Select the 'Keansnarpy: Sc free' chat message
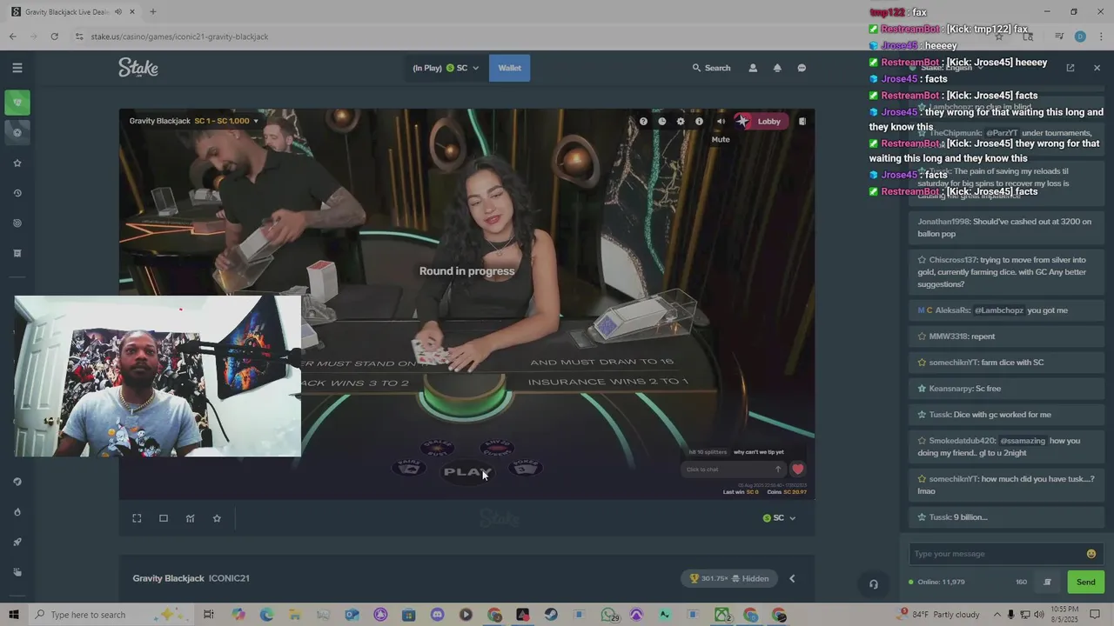Viewport: 1114px width, 626px height. click(x=1004, y=389)
